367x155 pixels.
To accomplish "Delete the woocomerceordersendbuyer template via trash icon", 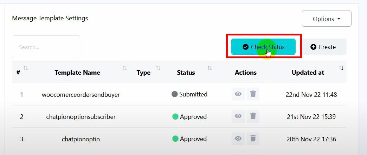I will [x=253, y=94].
